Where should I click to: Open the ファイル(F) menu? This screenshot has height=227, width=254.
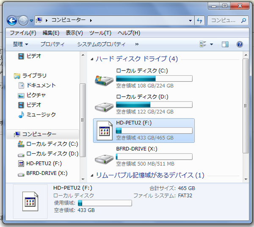tap(23, 33)
